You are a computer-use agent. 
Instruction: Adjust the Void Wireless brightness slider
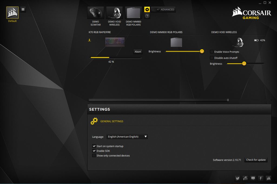(245, 63)
